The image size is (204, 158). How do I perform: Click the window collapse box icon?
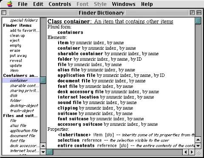[199, 13]
